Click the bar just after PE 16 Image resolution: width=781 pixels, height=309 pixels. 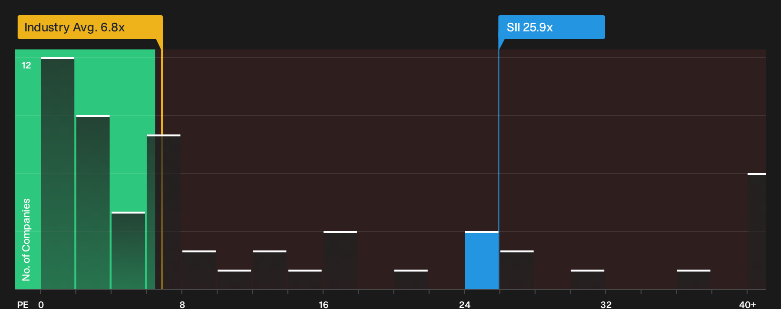[x=340, y=260]
